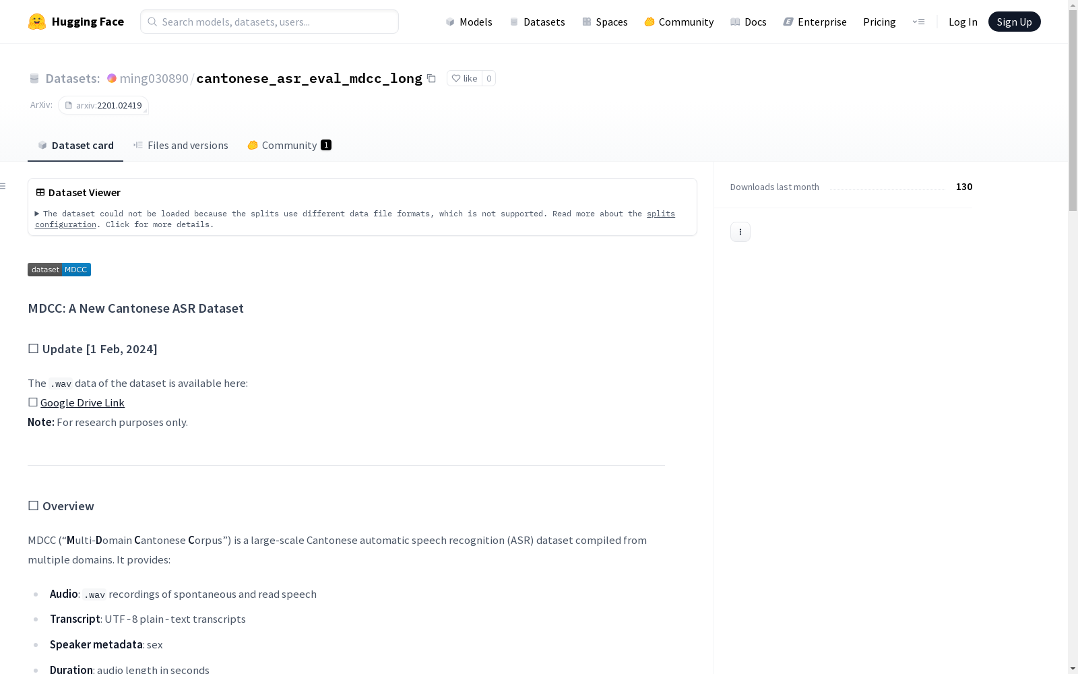
Task: Open Community in top navigation
Action: click(x=679, y=22)
